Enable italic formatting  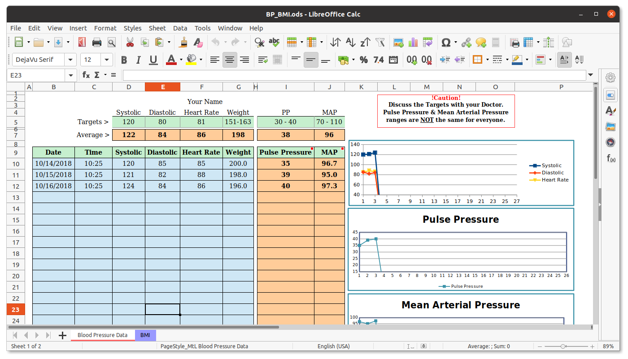click(x=139, y=60)
